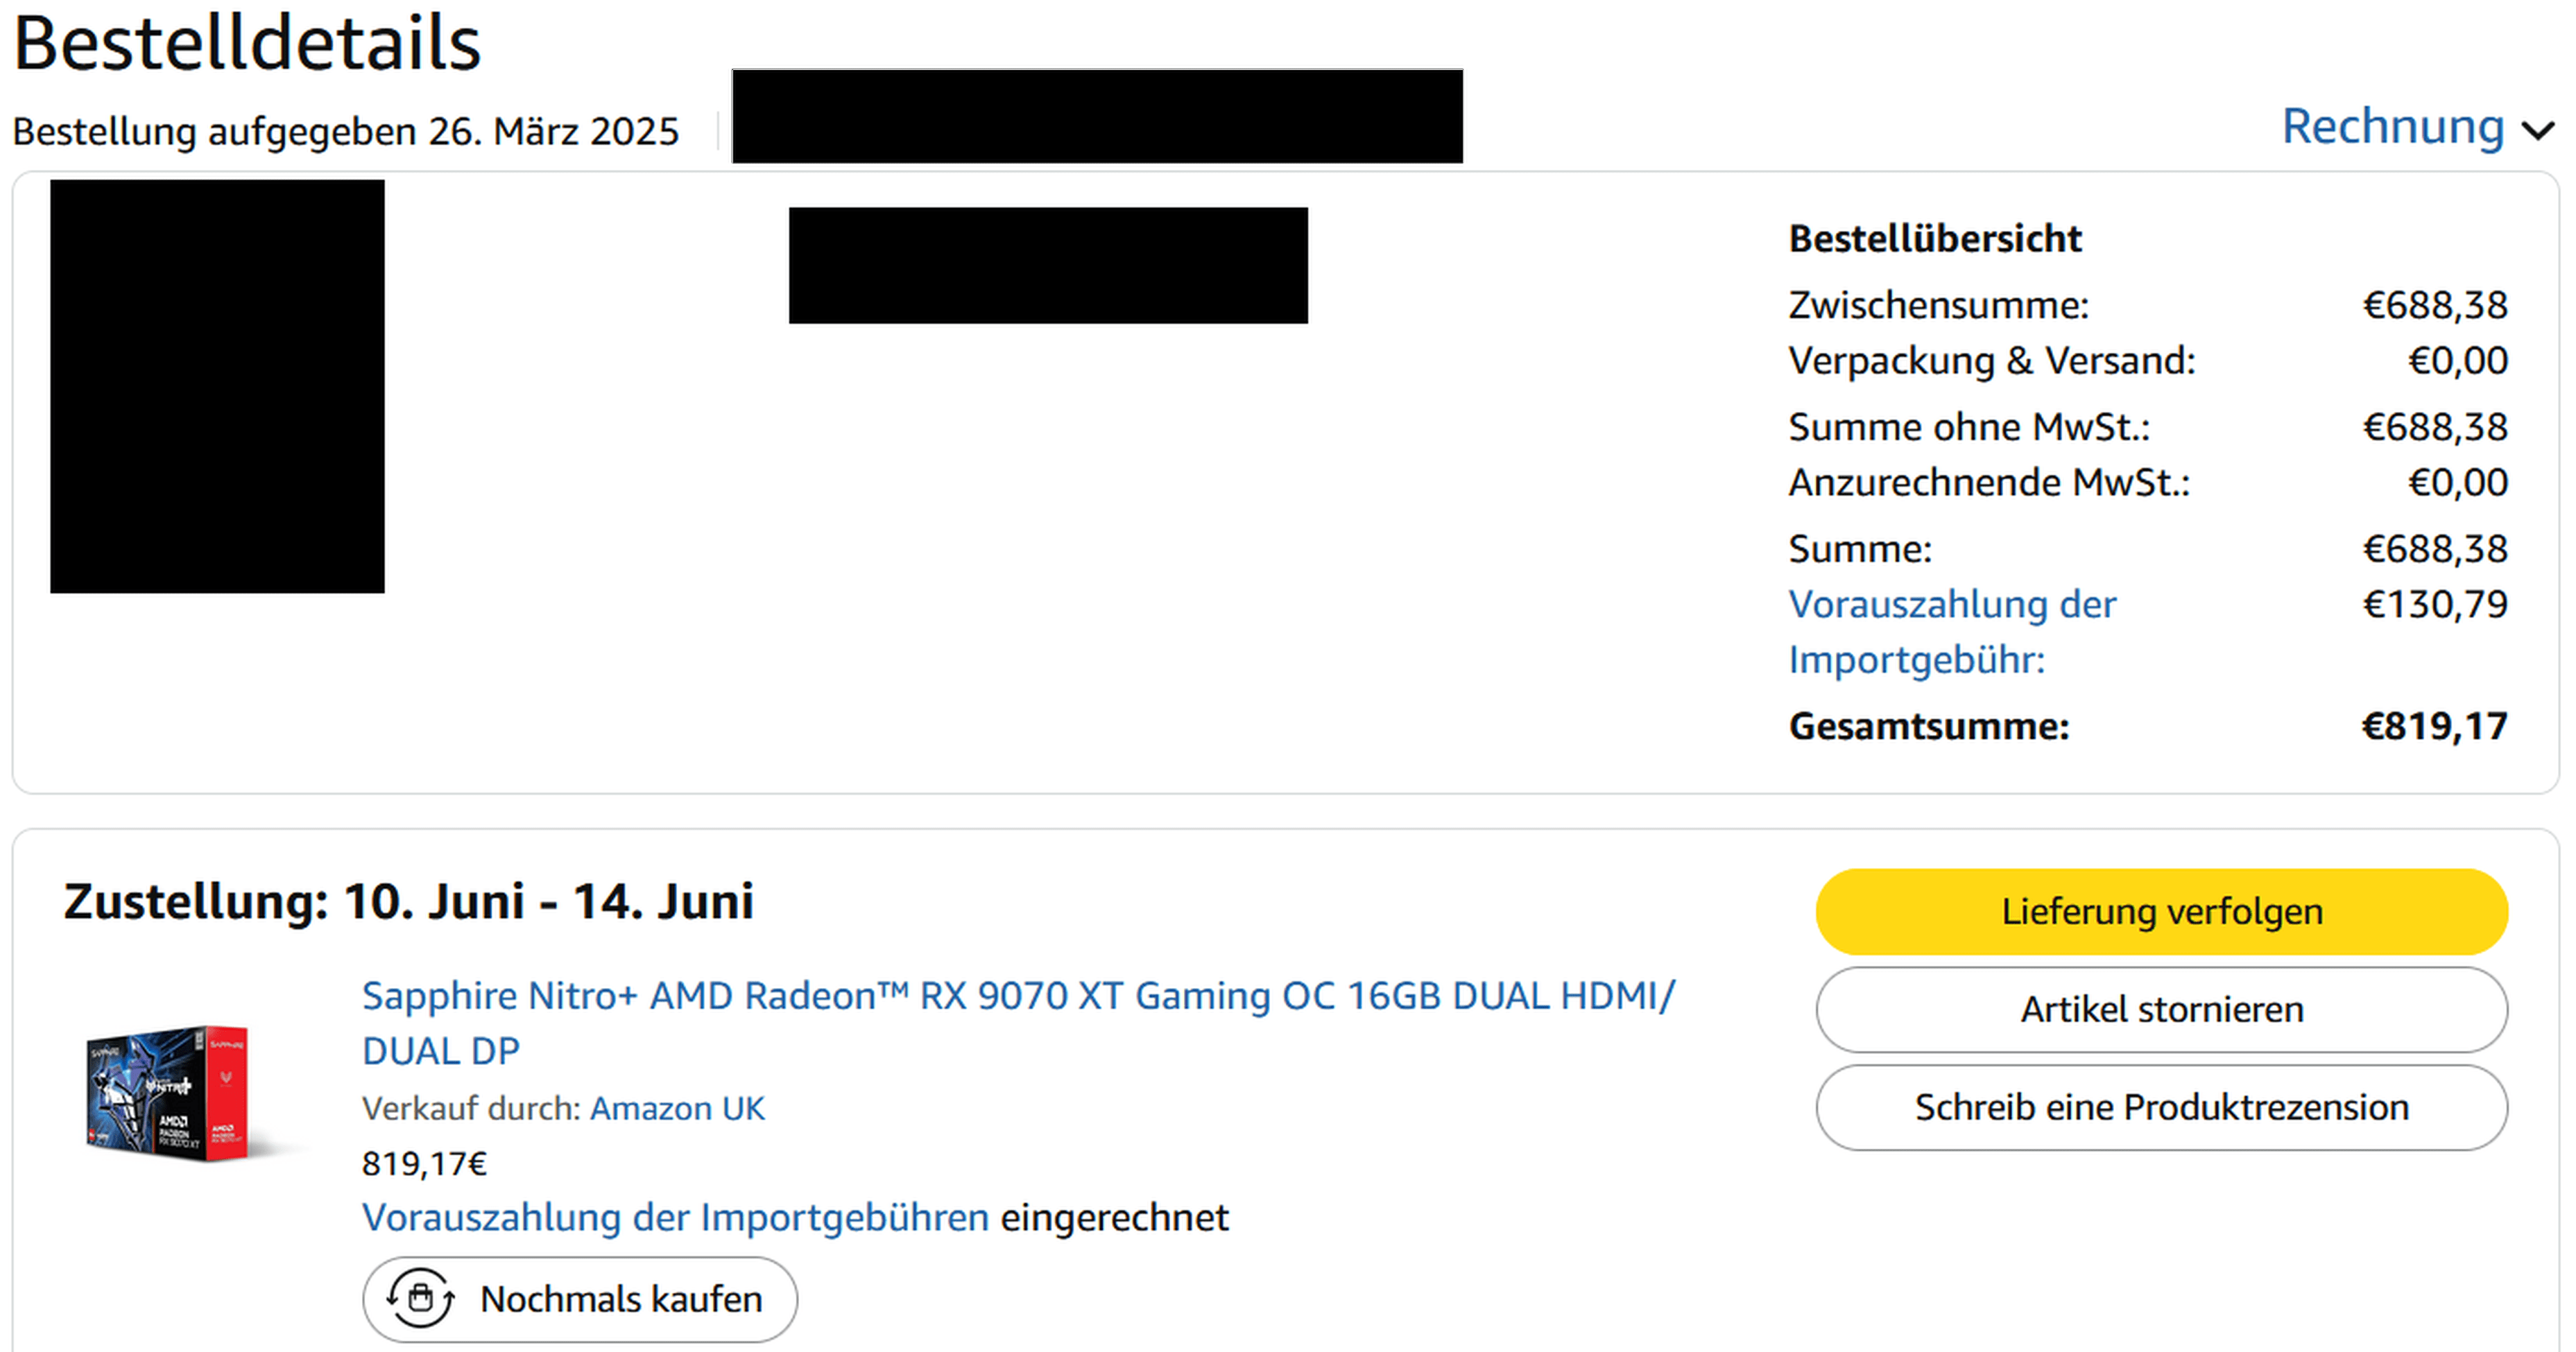Open Vorauszahlung der Importgebühren link under the price
The height and width of the screenshot is (1352, 2576).
(x=675, y=1217)
